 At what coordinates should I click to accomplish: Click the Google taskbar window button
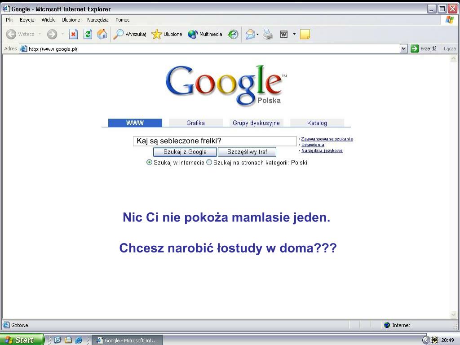(x=127, y=341)
